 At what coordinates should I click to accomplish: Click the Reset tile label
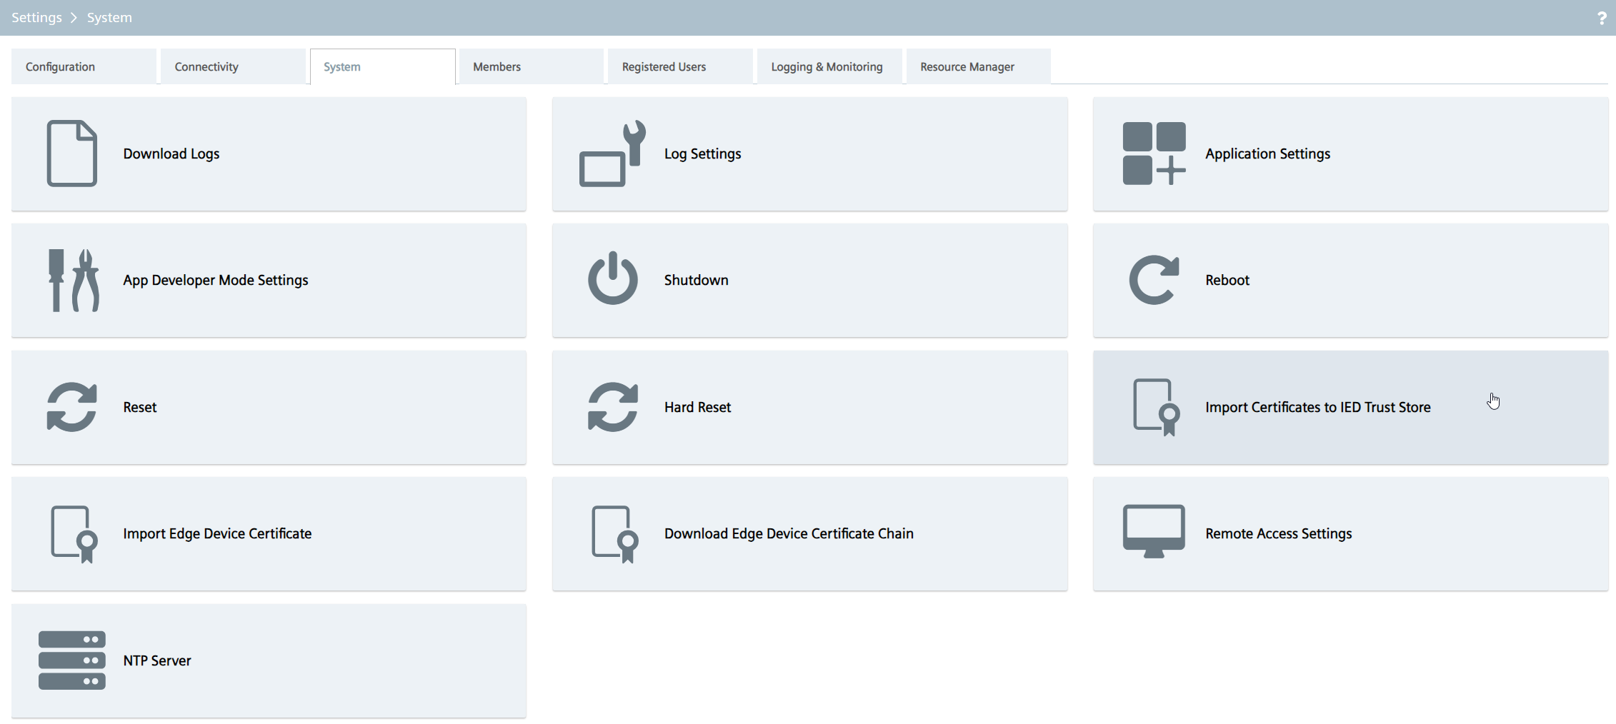140,407
